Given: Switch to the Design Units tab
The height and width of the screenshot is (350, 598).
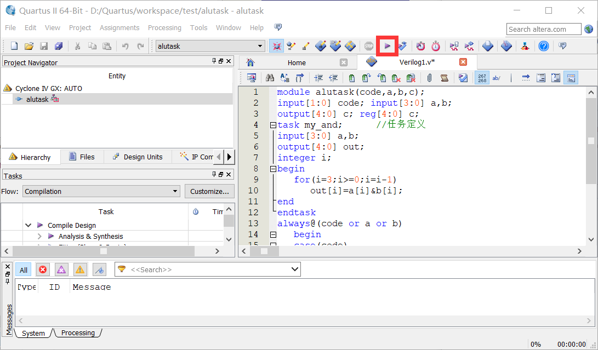Looking at the screenshot, I should [138, 157].
